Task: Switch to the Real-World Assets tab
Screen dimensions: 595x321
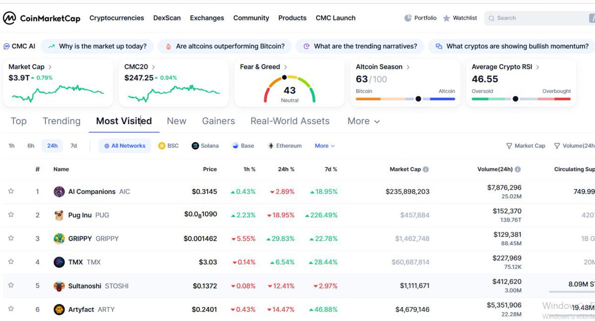Action: tap(290, 121)
